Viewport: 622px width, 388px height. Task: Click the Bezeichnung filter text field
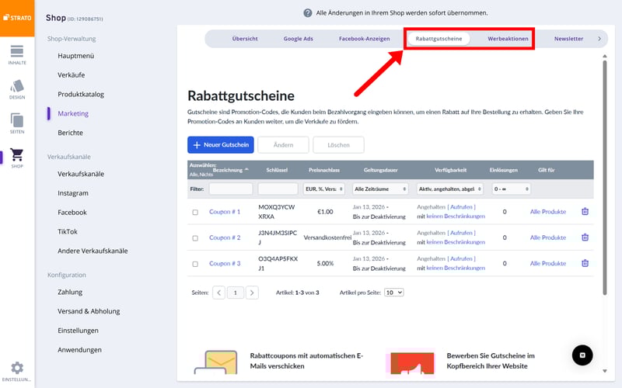230,189
